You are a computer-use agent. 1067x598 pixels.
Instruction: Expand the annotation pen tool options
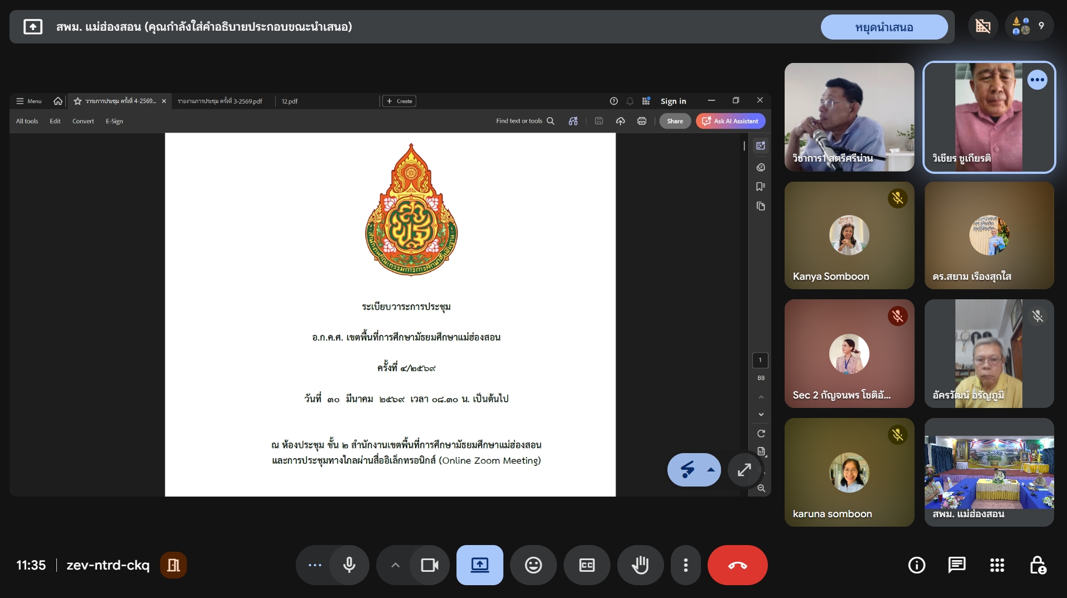(712, 470)
